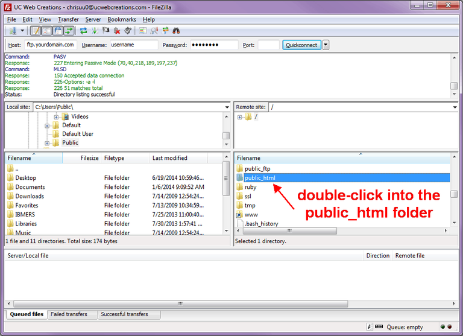Click the binoculars search files icon

pyautogui.click(x=177, y=30)
